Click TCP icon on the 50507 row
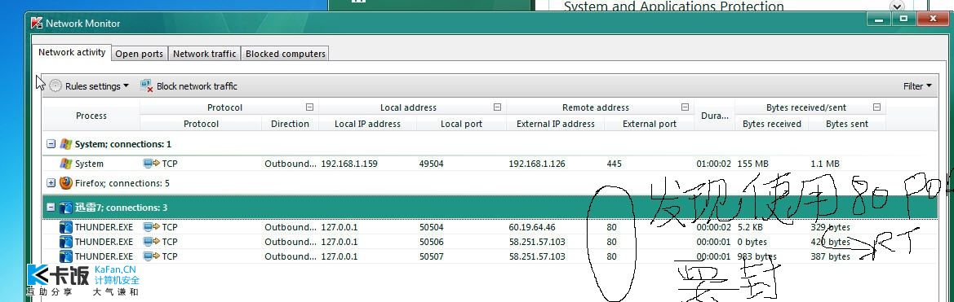 pyautogui.click(x=152, y=256)
